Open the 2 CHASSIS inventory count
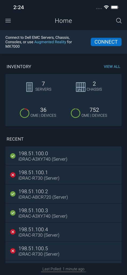 point(94,86)
